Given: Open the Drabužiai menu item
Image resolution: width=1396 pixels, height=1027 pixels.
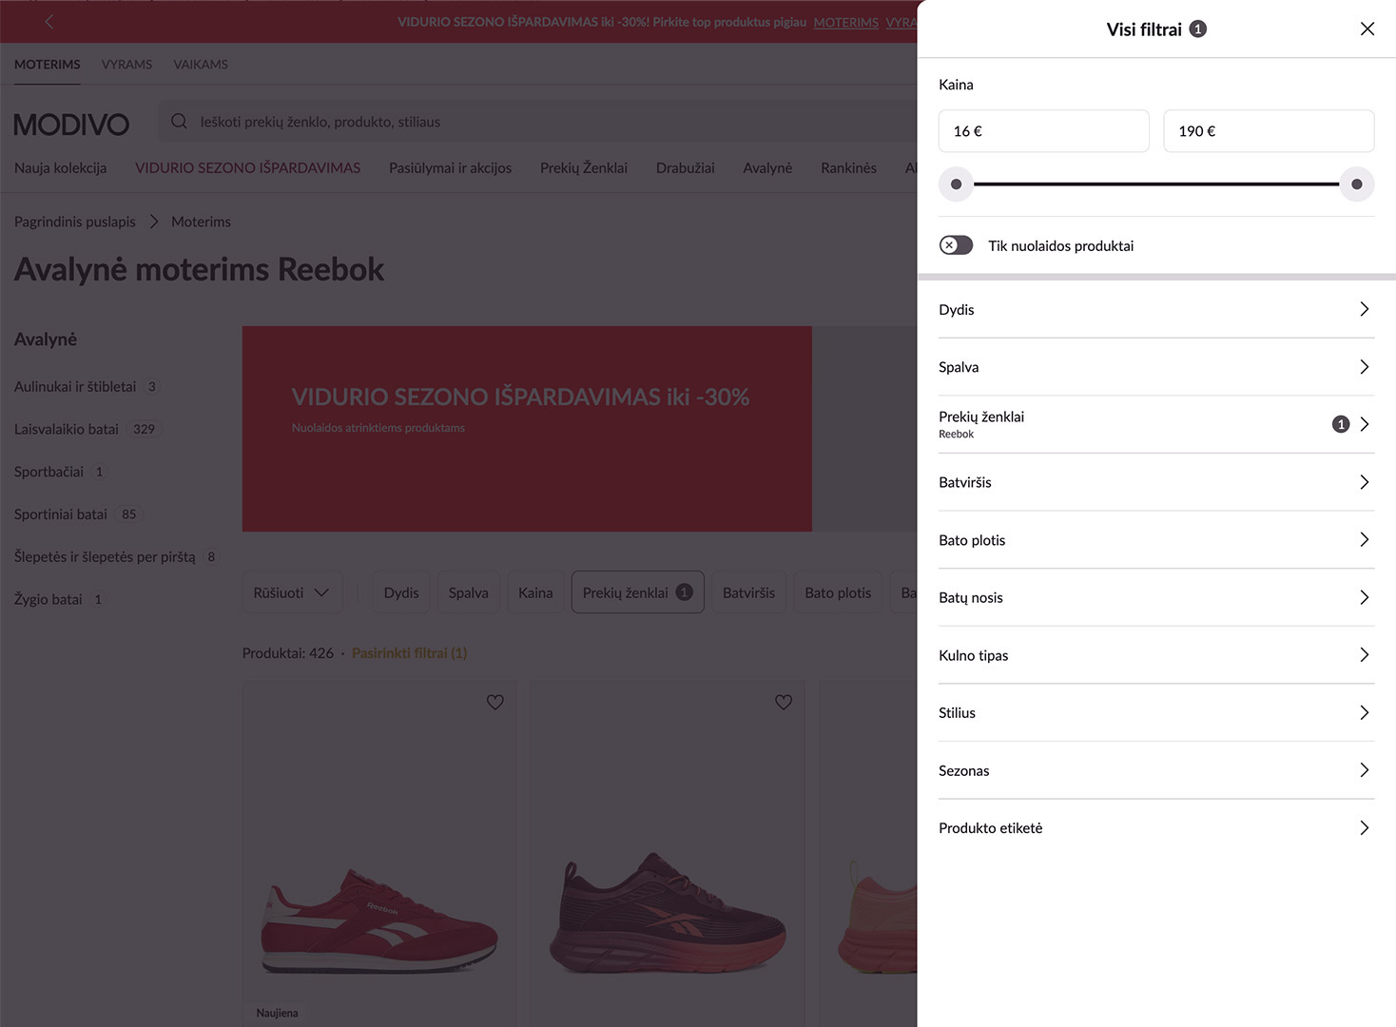Looking at the screenshot, I should 685,168.
